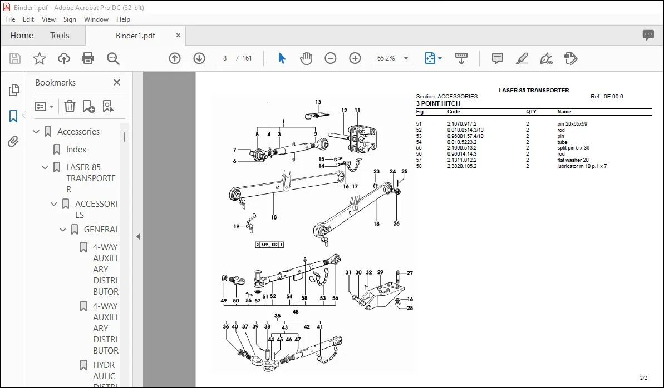Viewport: 664px width, 388px height.
Task: Toggle the Bookmarks side panel icon
Action: tap(13, 116)
